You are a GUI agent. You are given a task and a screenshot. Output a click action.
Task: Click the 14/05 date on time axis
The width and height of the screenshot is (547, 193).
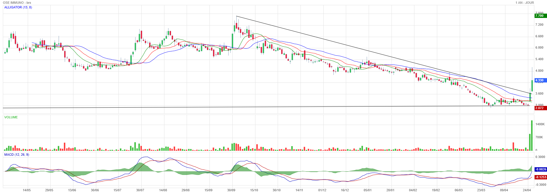point(27,190)
